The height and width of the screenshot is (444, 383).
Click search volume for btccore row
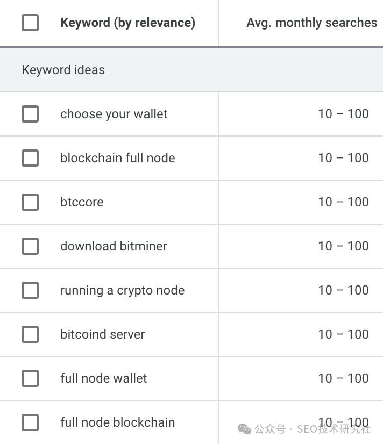pyautogui.click(x=343, y=202)
